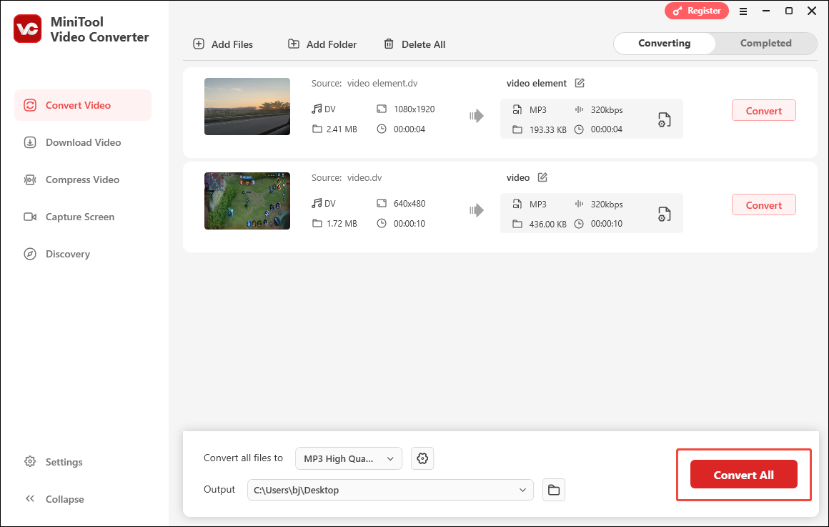Click the Compress Video icon

pyautogui.click(x=30, y=179)
